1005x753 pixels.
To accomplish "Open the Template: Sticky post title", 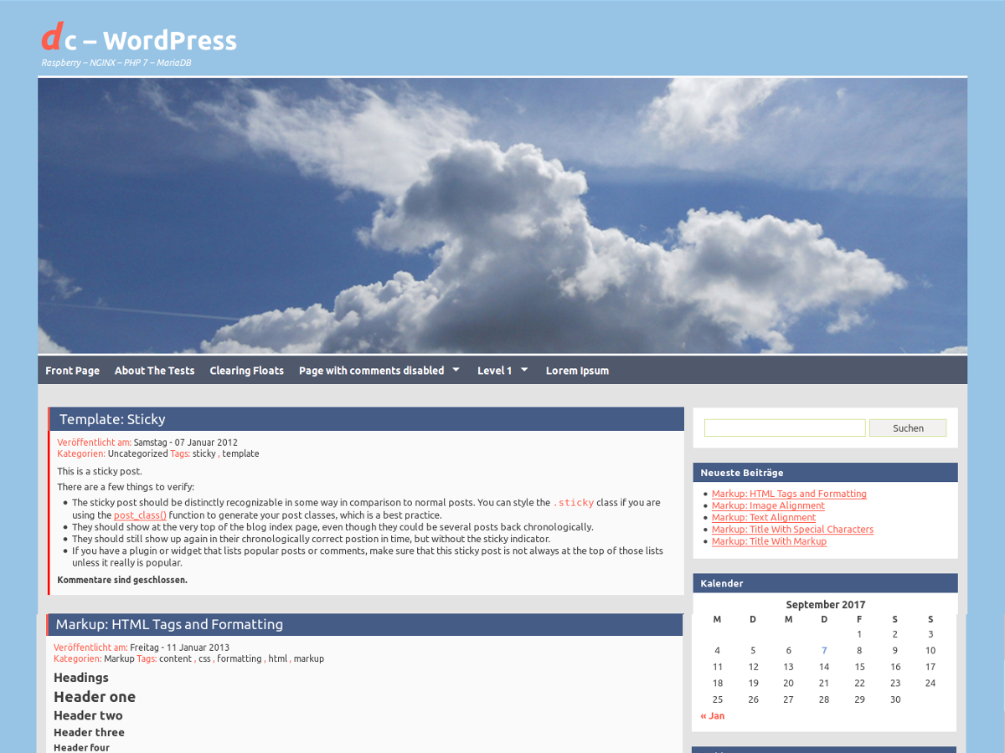I will coord(112,418).
